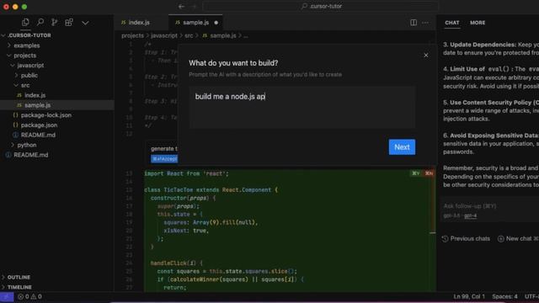Click the errors and warnings indicator
Image resolution: width=539 pixels, height=303 pixels.
29,297
